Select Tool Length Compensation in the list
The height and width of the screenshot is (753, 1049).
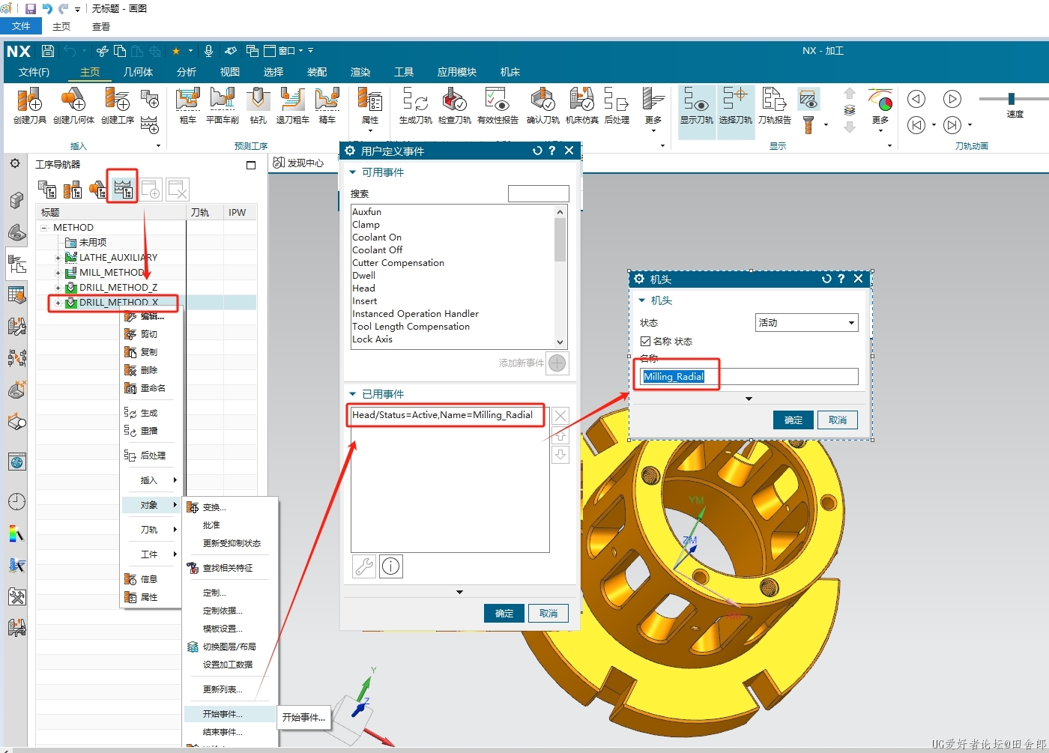pyautogui.click(x=411, y=327)
